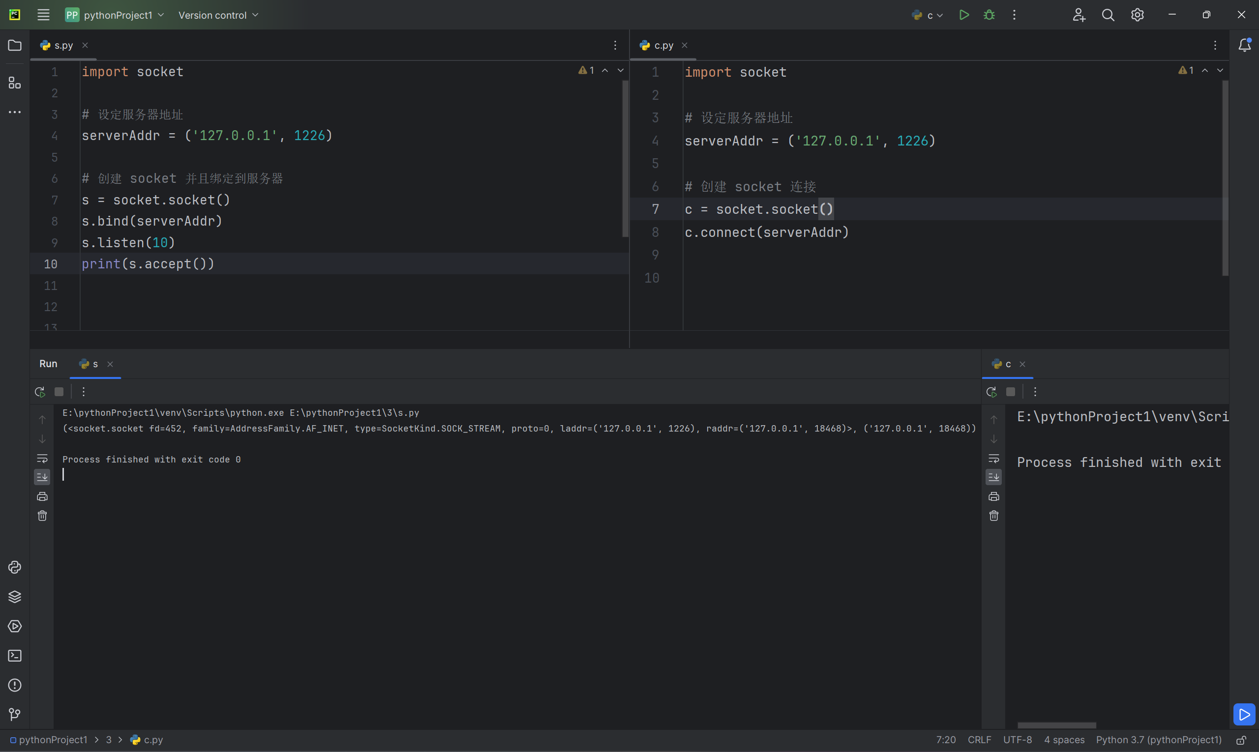The image size is (1259, 752).
Task: Expand the pythonProject1 project dropdown
Action: coord(115,15)
